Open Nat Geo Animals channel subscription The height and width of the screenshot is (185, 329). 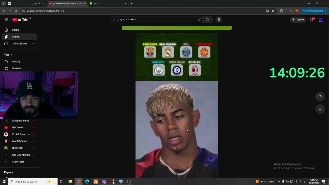[x=19, y=155]
